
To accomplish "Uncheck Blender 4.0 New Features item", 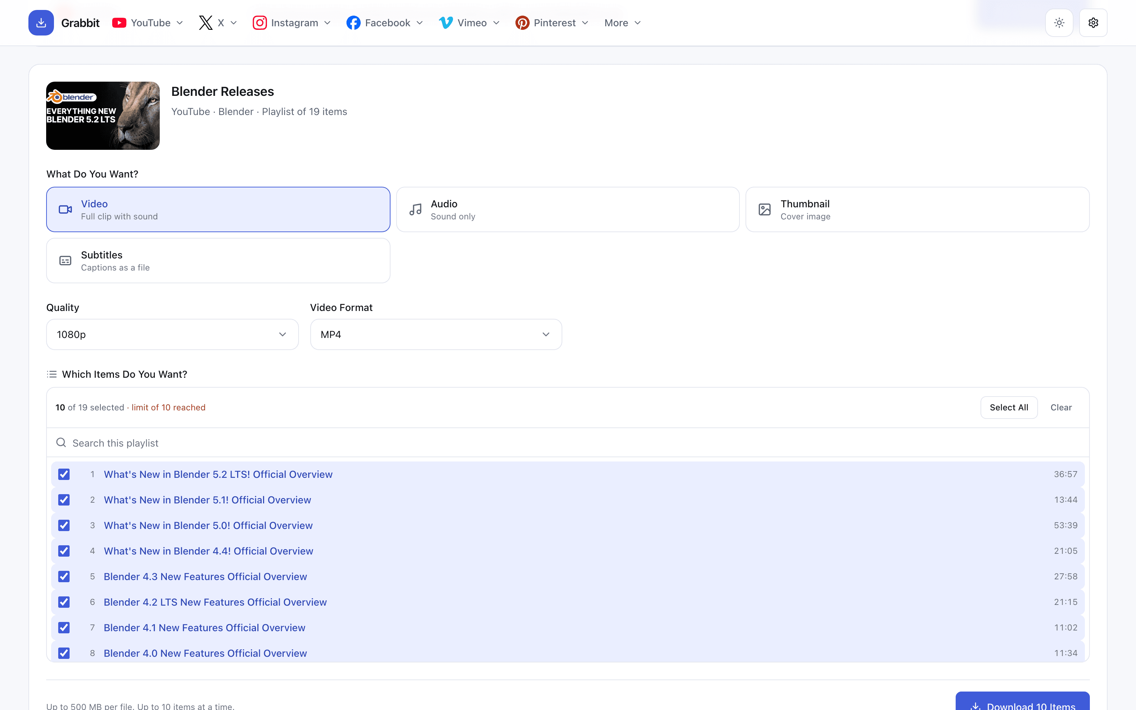I will pyautogui.click(x=64, y=653).
